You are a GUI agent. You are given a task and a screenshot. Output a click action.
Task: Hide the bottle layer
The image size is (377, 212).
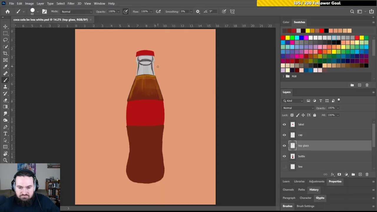point(284,156)
